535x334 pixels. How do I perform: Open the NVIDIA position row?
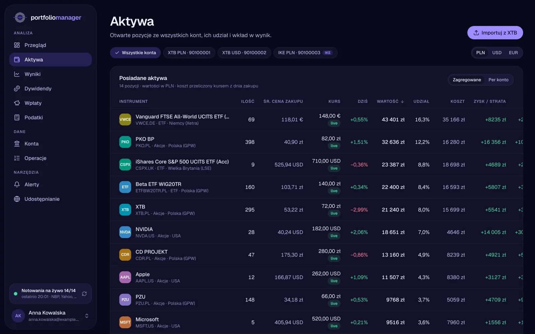(316, 232)
